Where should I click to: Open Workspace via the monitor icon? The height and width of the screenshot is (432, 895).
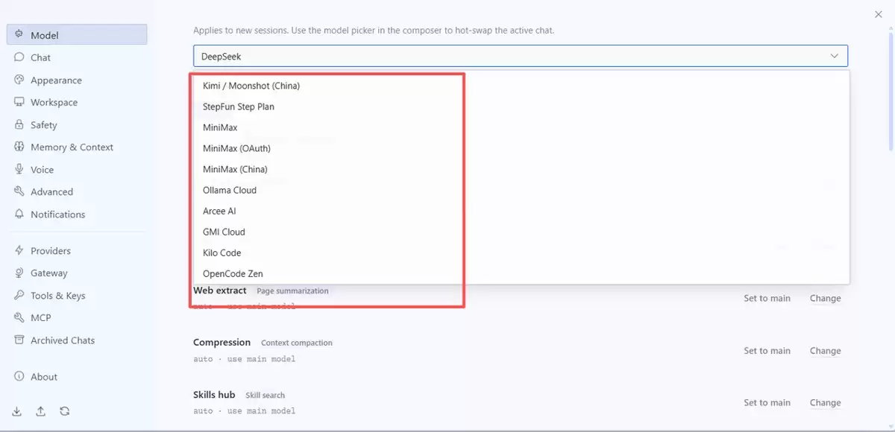[x=19, y=102]
